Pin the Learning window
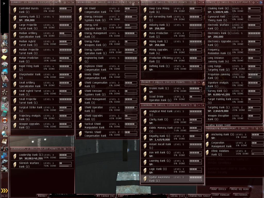 tap(191, 105)
